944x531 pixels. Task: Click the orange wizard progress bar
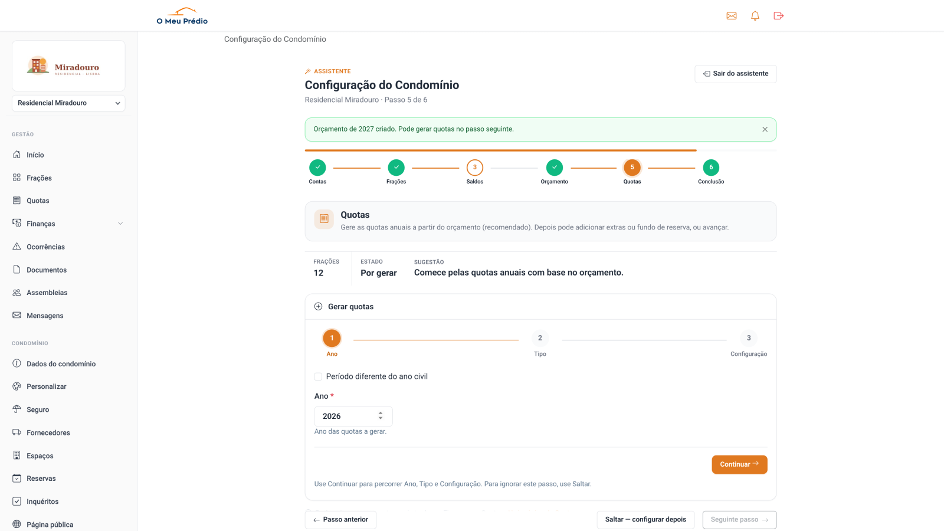500,150
